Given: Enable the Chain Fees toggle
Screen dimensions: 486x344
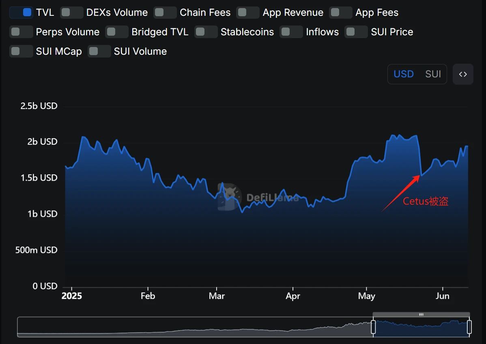Looking at the screenshot, I should point(165,13).
